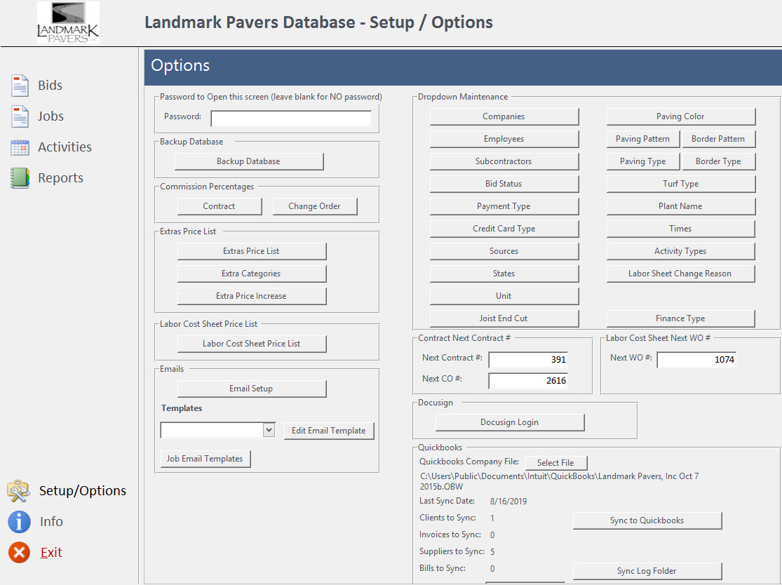Click the Backup Database button
Viewport: 782px width, 585px height.
point(249,161)
